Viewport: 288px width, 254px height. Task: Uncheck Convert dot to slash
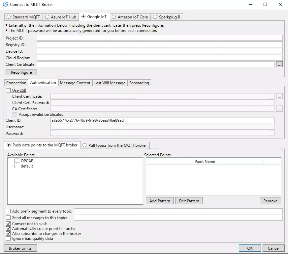pos(8,224)
